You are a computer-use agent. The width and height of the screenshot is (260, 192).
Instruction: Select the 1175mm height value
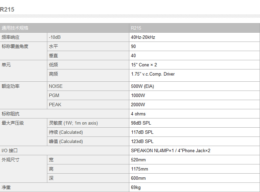pos(140,169)
